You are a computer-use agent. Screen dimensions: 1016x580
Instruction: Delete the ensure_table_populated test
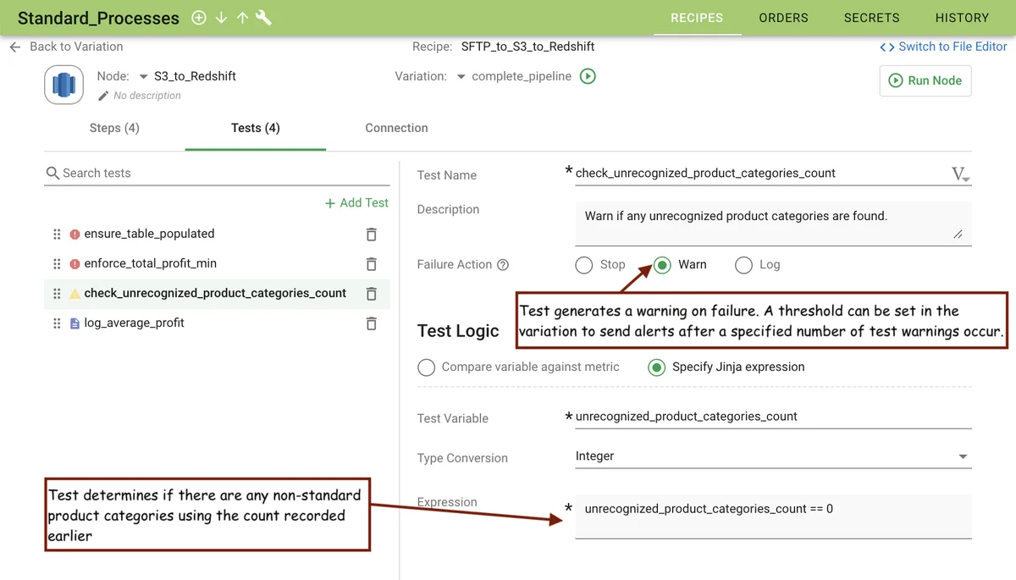click(371, 235)
